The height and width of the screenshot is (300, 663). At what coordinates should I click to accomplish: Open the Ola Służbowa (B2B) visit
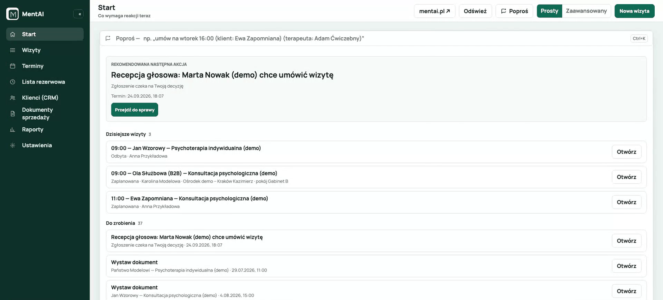(627, 177)
